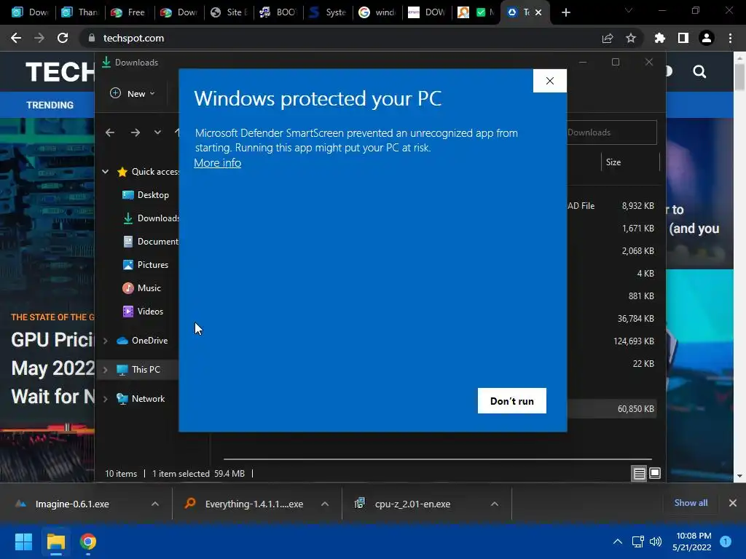Viewport: 746px width, 559px height.
Task: Show hidden system tray icons
Action: pos(617,542)
